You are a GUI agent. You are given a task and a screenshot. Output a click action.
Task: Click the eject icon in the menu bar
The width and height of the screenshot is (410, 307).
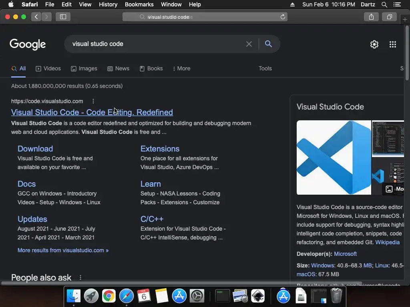pyautogui.click(x=292, y=4)
